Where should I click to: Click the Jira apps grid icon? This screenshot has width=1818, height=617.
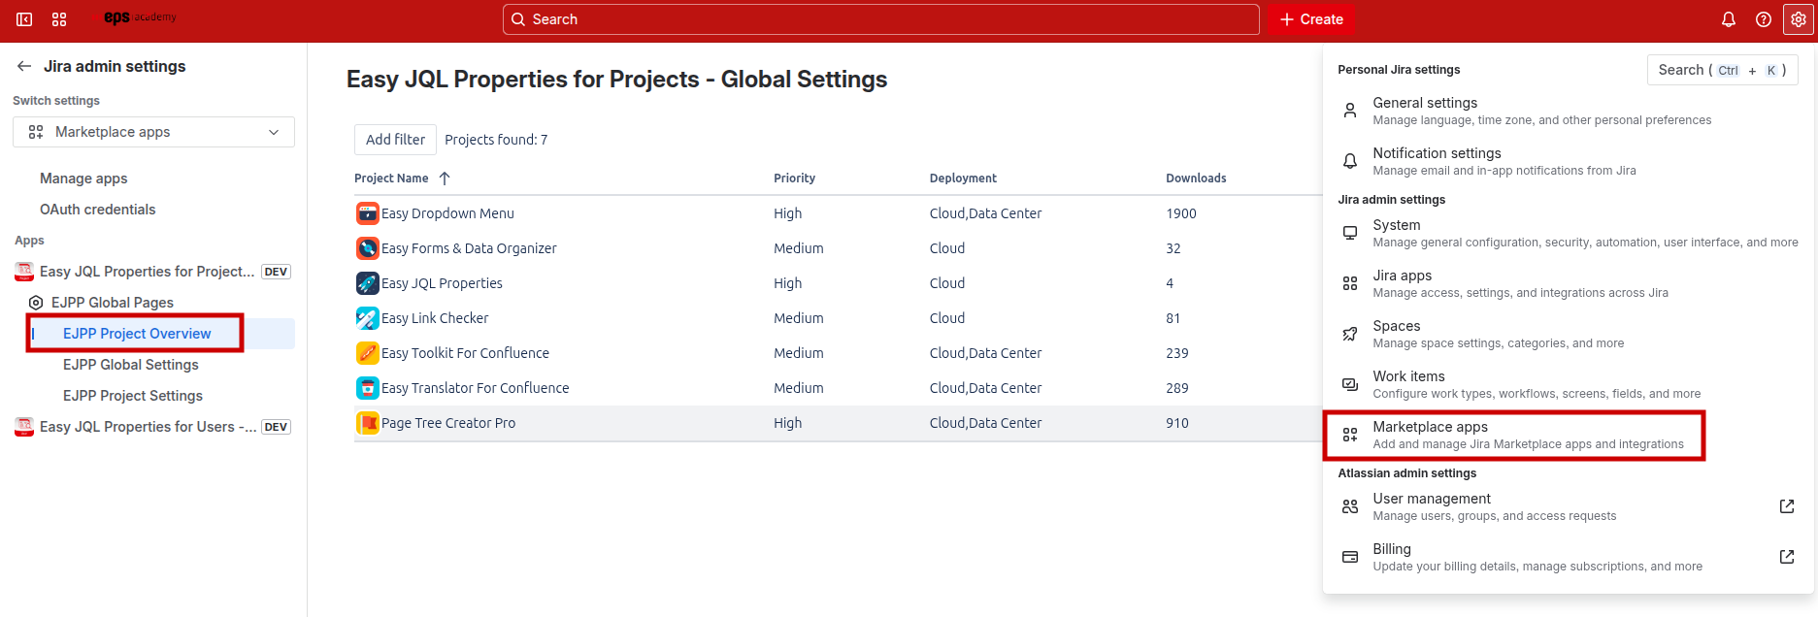[1350, 283]
